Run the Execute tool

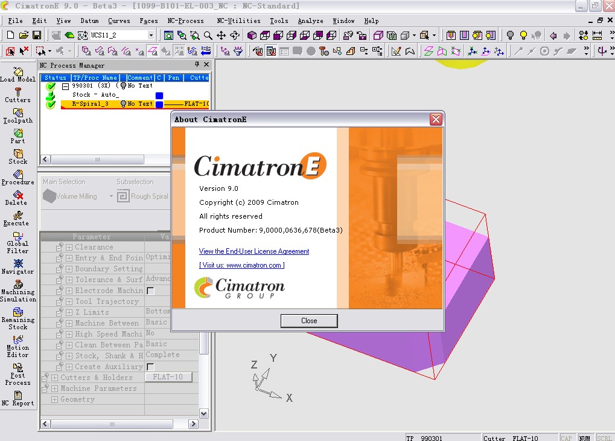click(x=16, y=219)
